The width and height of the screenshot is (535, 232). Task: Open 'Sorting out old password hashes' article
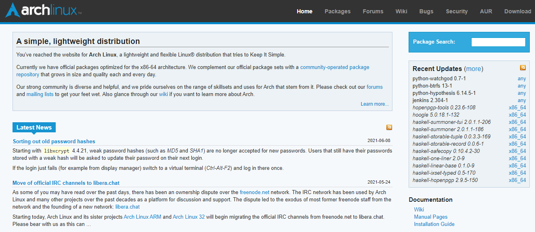[54, 142]
